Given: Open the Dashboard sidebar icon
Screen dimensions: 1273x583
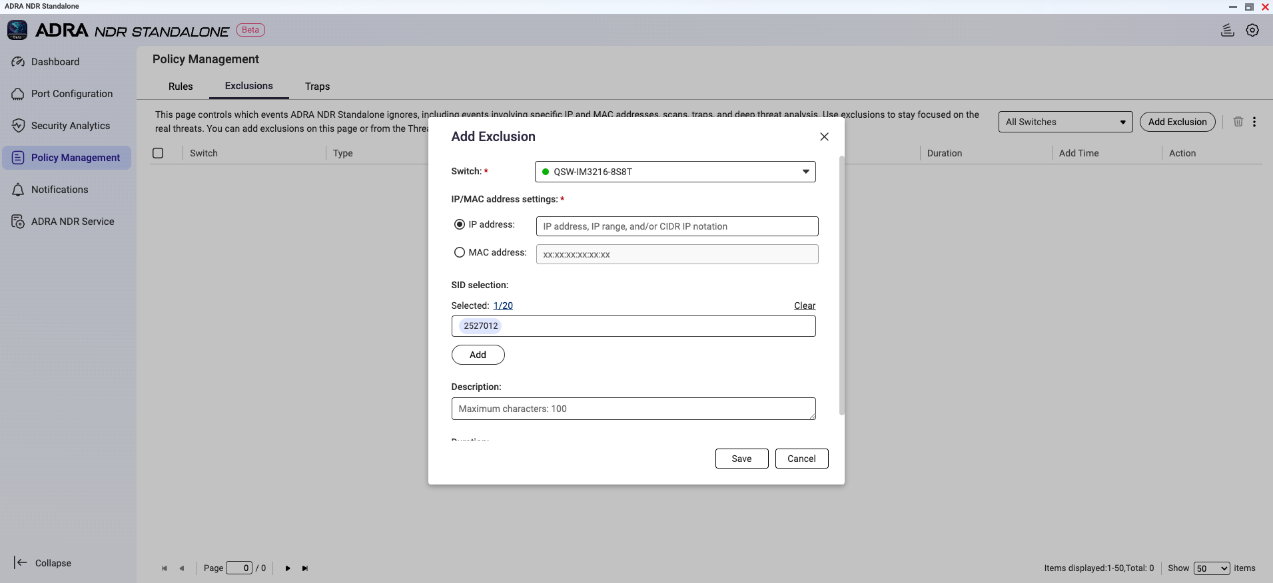Looking at the screenshot, I should (18, 62).
